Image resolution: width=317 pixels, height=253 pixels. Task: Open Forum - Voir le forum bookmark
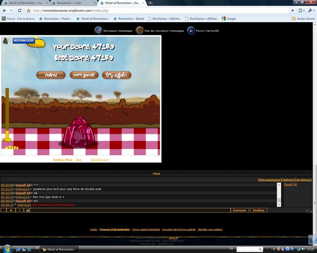click(x=19, y=19)
